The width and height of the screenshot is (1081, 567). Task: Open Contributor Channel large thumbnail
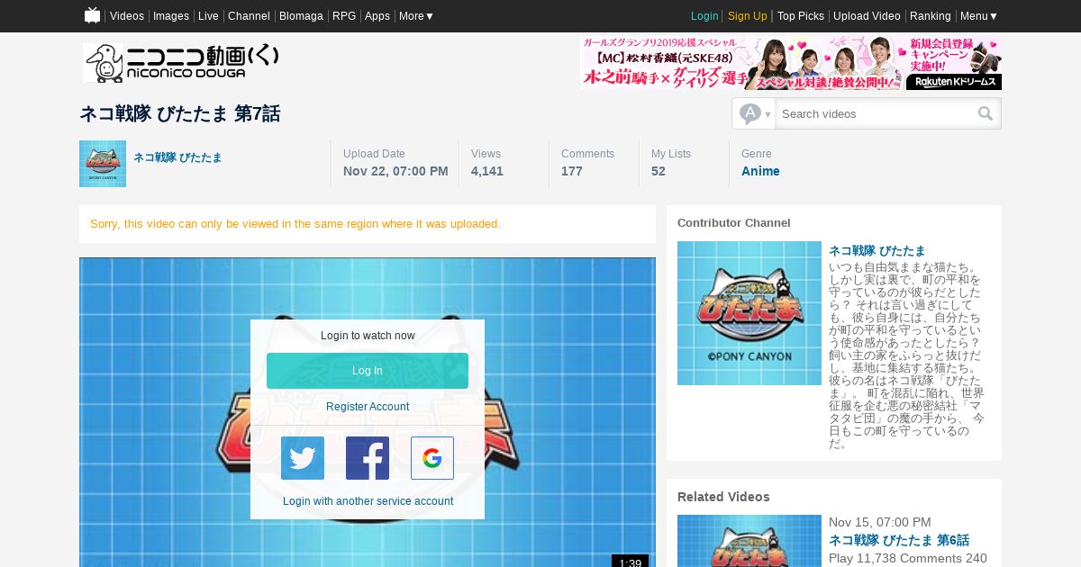(749, 313)
